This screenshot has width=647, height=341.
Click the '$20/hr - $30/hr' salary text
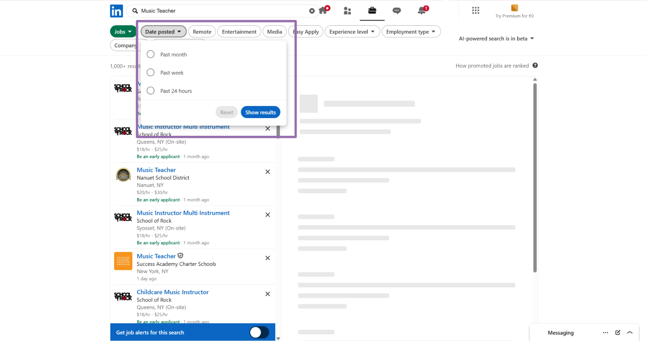click(152, 192)
